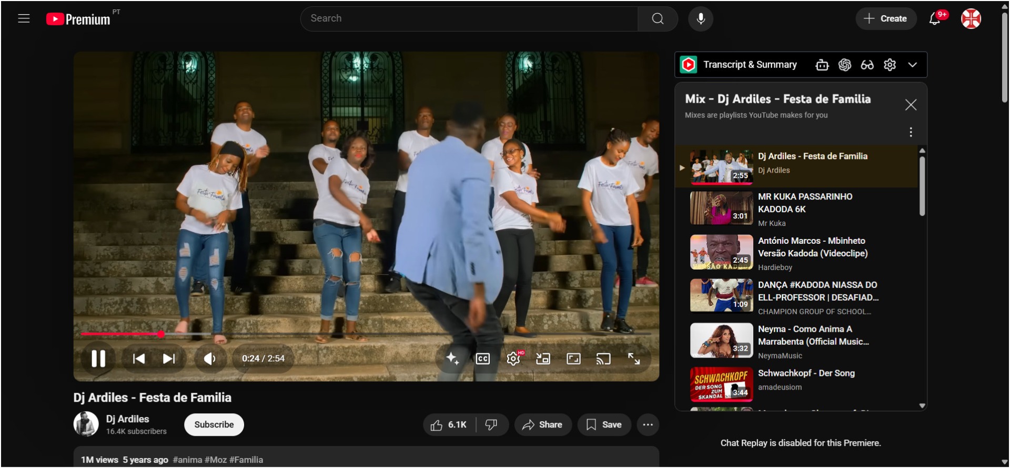Open the Create menu
The height and width of the screenshot is (468, 1010).
coord(886,18)
